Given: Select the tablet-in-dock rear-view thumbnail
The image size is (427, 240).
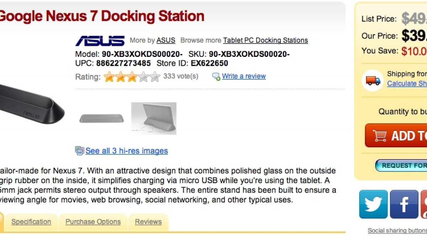Looking at the screenshot, I should [153, 118].
